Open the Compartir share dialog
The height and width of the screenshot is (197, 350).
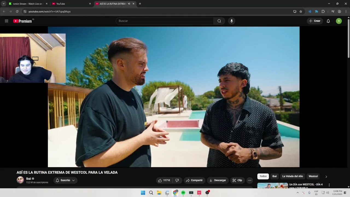(x=194, y=180)
